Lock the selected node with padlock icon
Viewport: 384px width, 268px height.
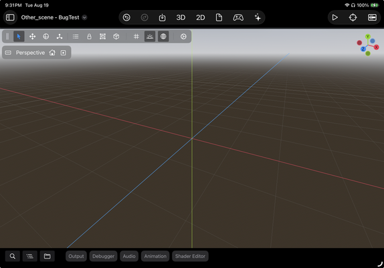pyautogui.click(x=89, y=37)
